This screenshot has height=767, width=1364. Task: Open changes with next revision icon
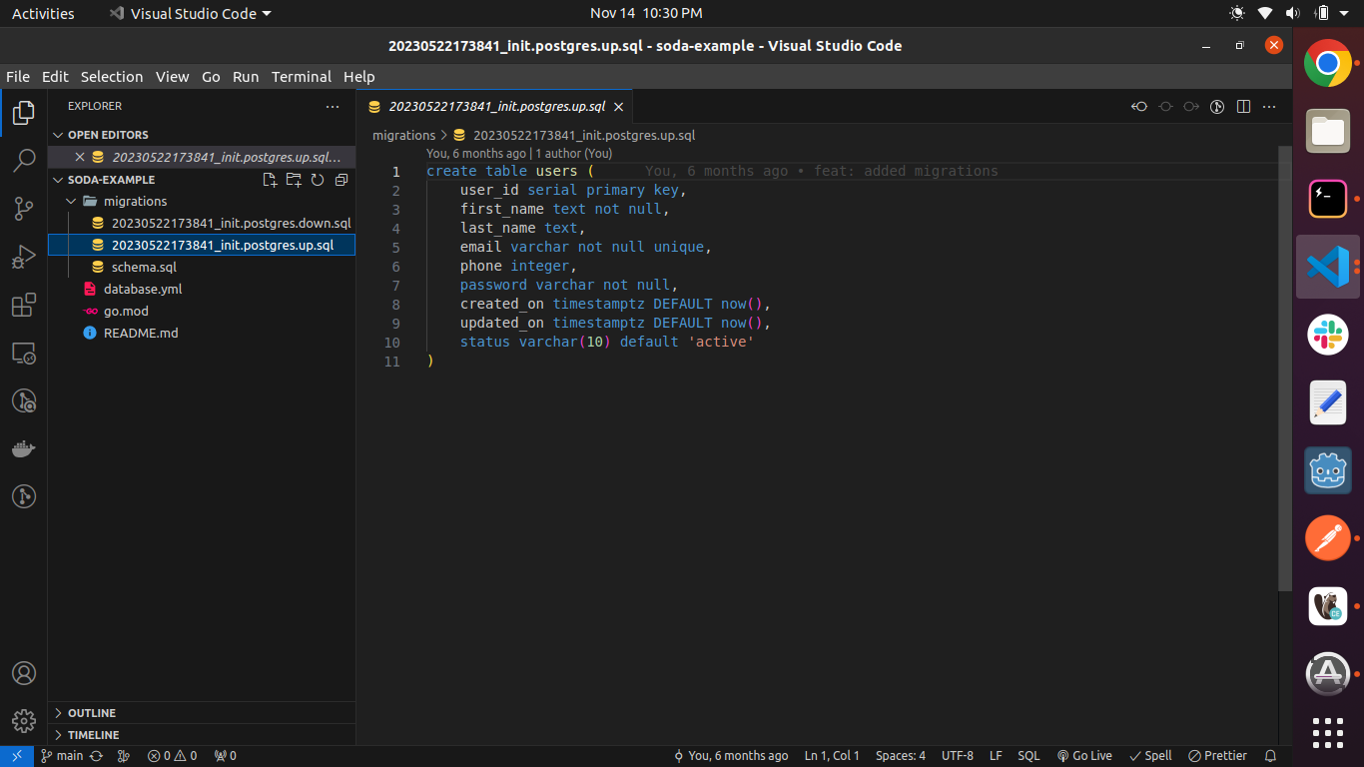tap(1191, 107)
